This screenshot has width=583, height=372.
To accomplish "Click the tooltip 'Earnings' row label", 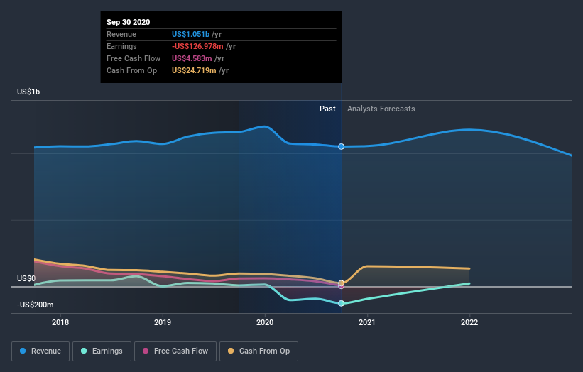I will pos(121,46).
